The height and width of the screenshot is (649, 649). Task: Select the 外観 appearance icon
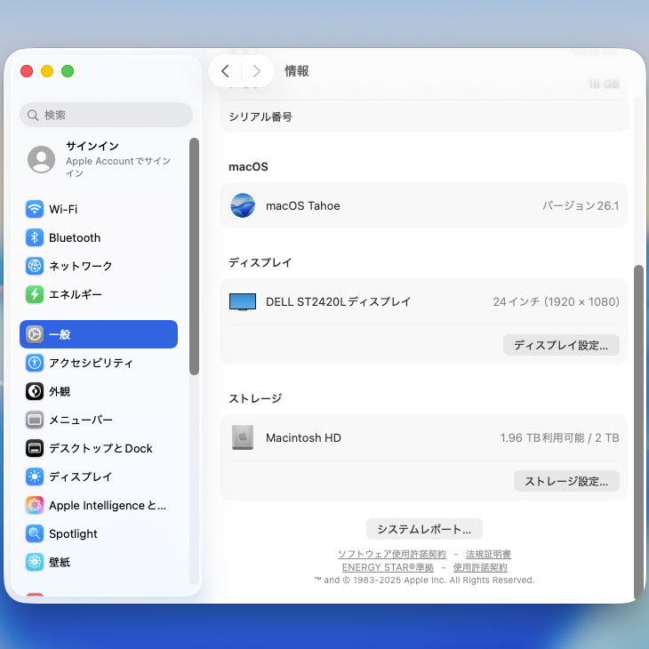[35, 391]
